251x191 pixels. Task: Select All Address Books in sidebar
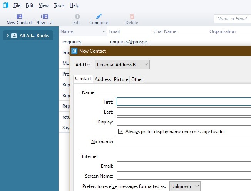(x=28, y=35)
